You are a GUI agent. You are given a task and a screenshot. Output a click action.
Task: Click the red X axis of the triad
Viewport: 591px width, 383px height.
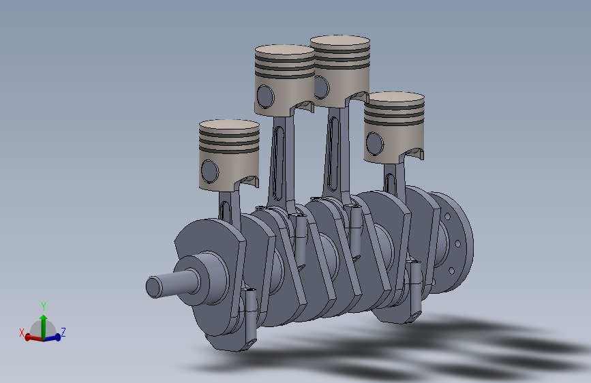pos(33,338)
